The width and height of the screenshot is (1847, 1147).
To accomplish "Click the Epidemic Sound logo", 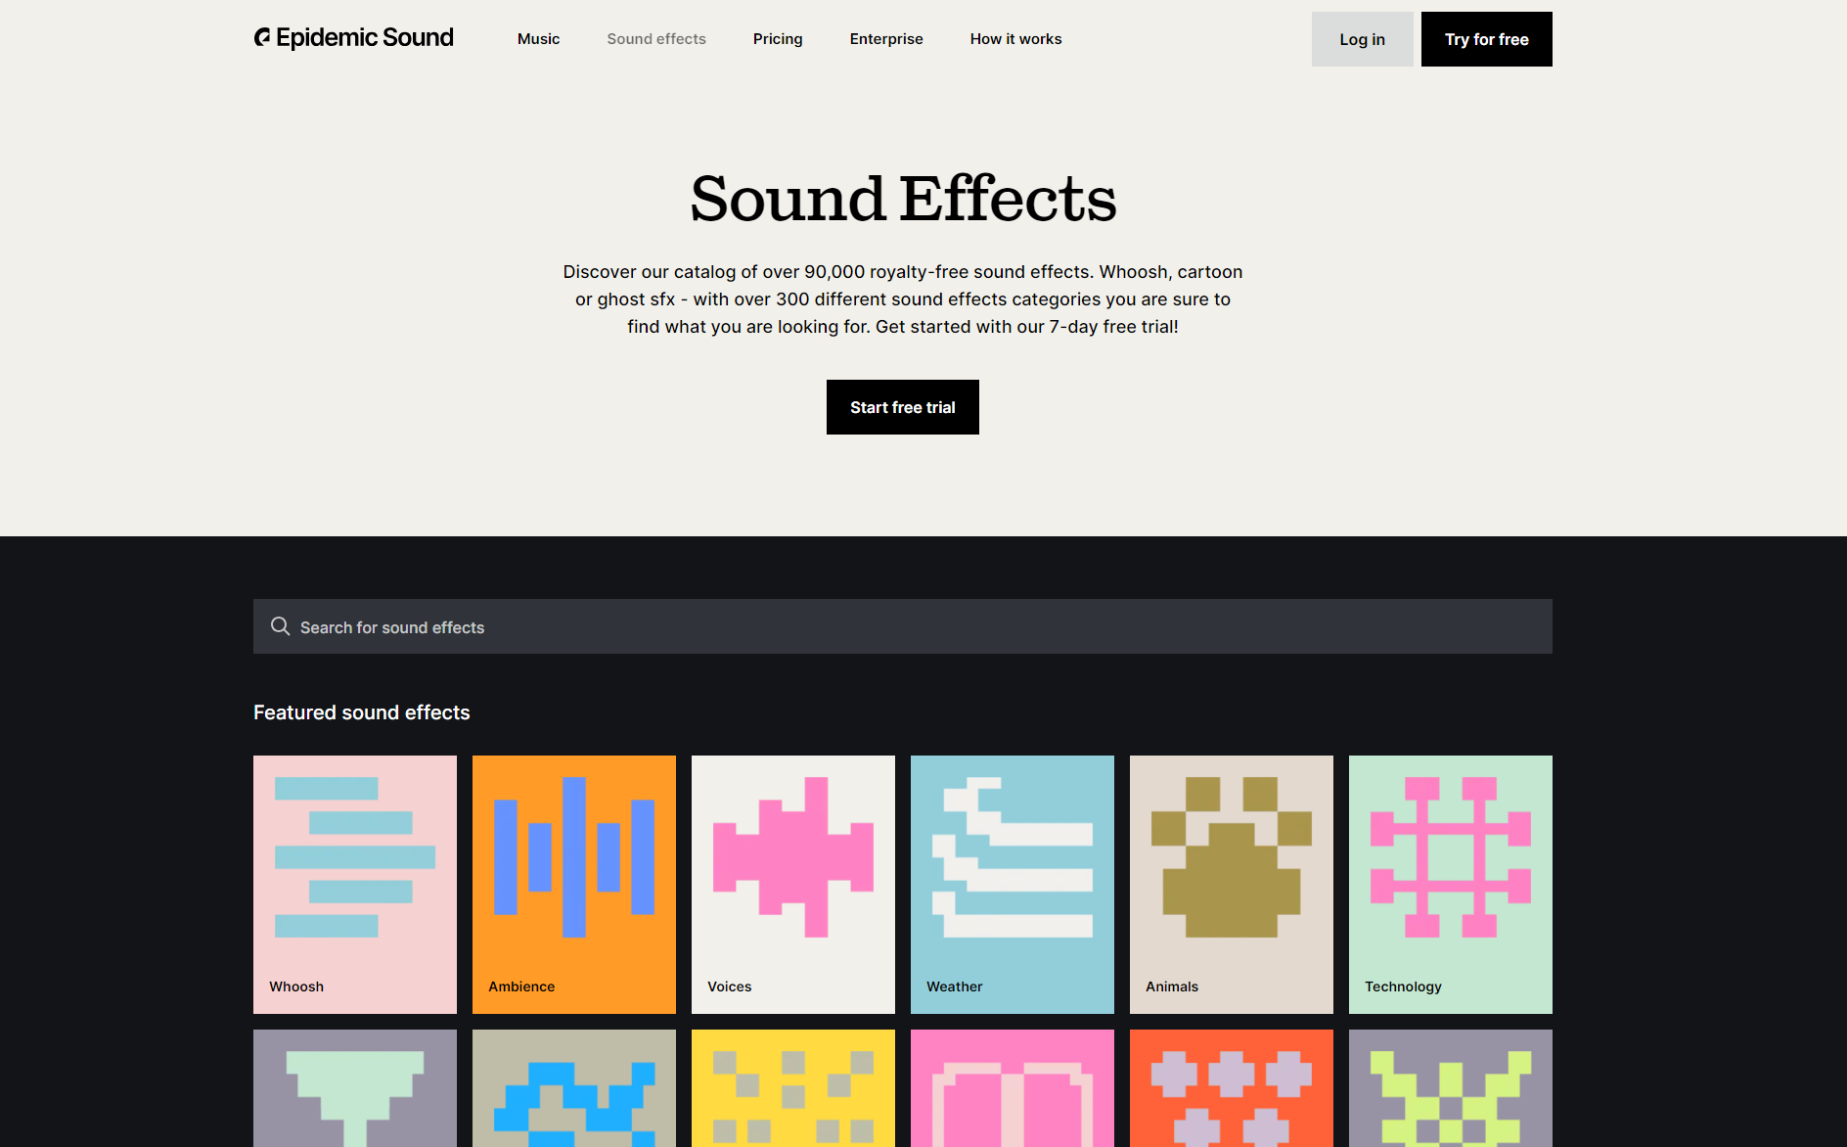I will tap(353, 37).
